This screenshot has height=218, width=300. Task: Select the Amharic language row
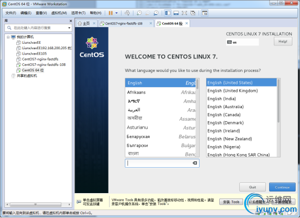pyautogui.click(x=161, y=101)
